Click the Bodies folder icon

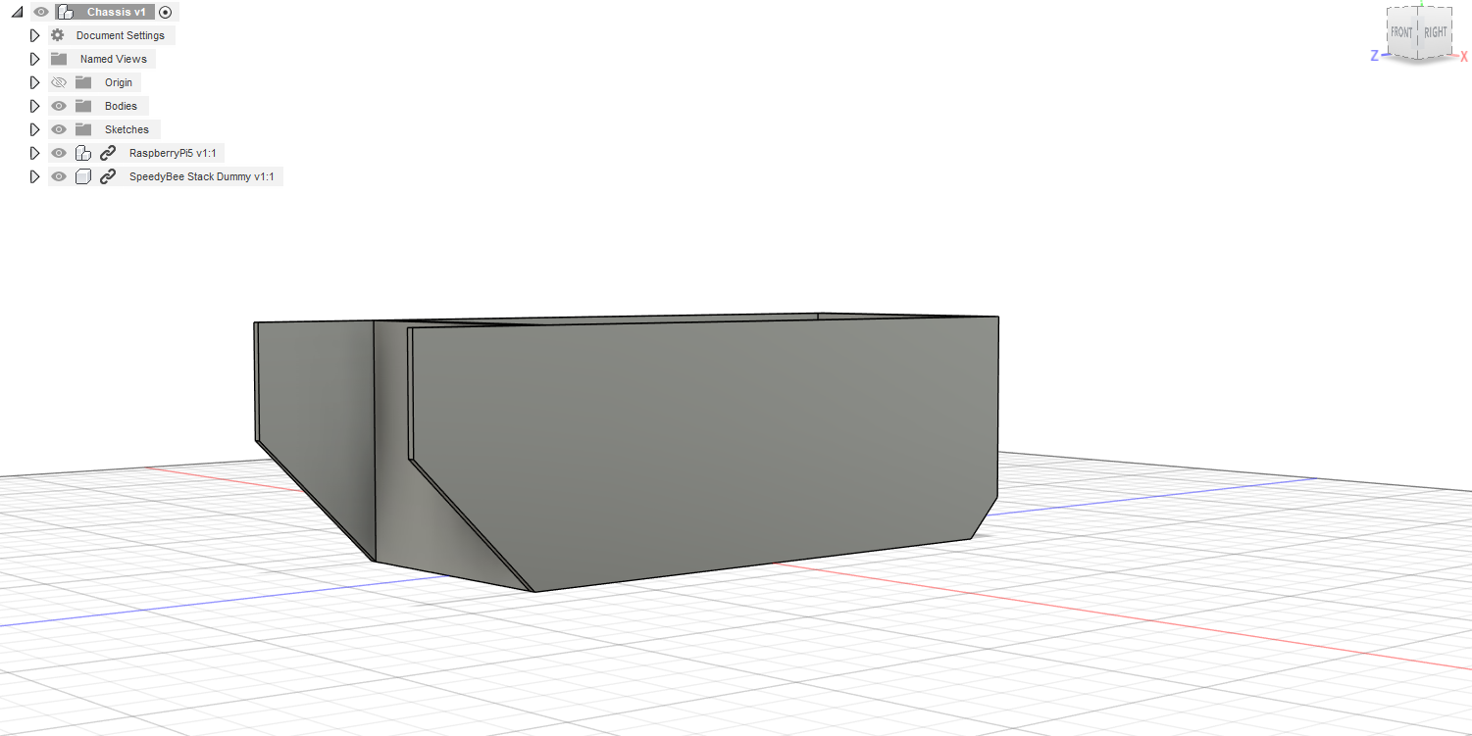pyautogui.click(x=83, y=106)
